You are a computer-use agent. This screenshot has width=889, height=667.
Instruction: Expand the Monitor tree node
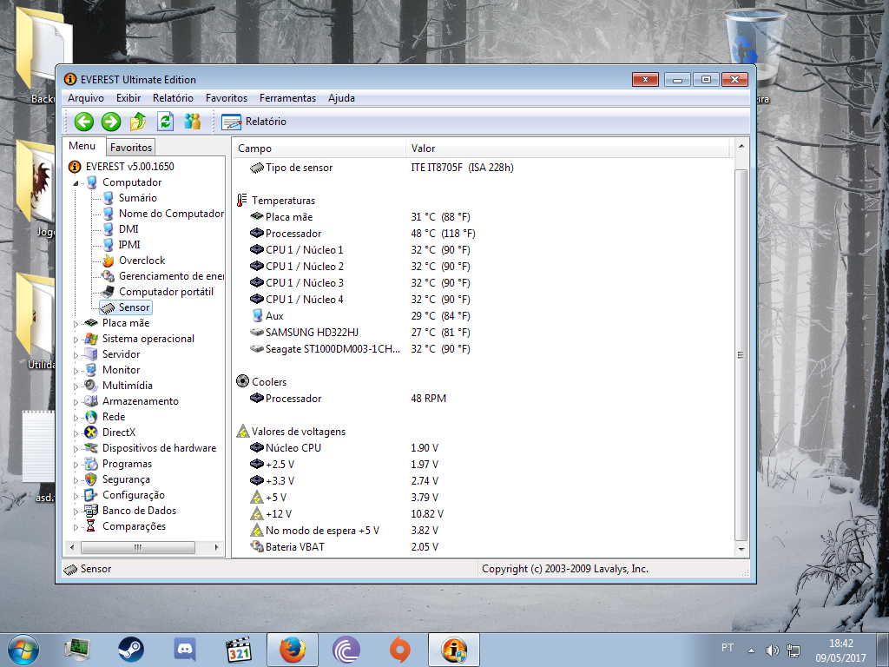tap(76, 370)
